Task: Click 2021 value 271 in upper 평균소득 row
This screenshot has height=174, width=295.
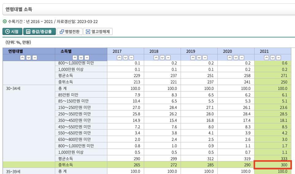Action: point(273,75)
